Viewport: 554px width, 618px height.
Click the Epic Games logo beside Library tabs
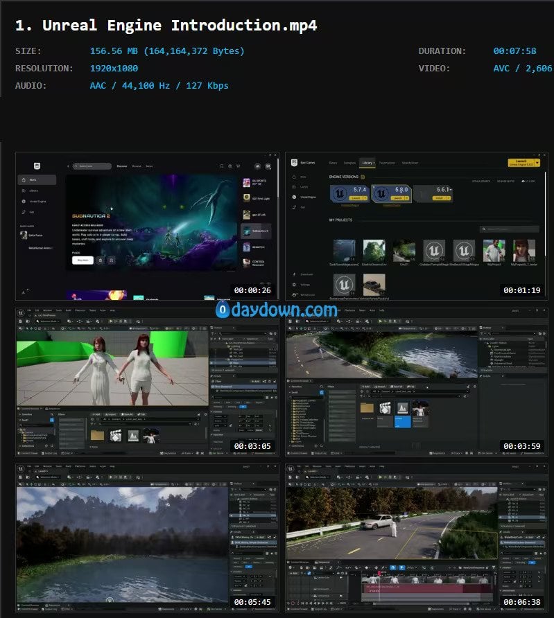(294, 163)
